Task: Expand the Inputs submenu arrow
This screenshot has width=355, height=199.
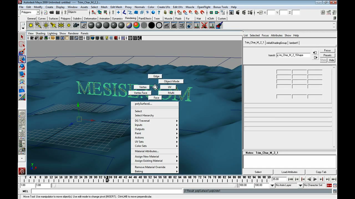Action: point(177,125)
